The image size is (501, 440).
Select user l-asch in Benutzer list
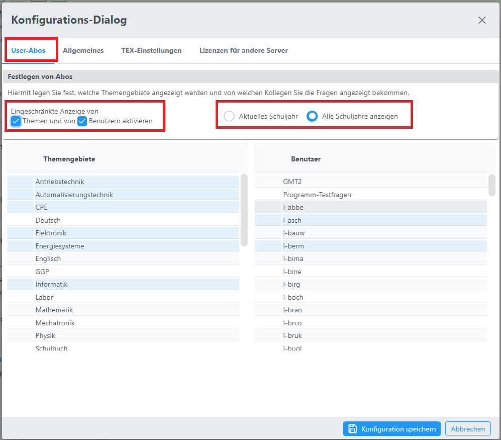(x=292, y=220)
